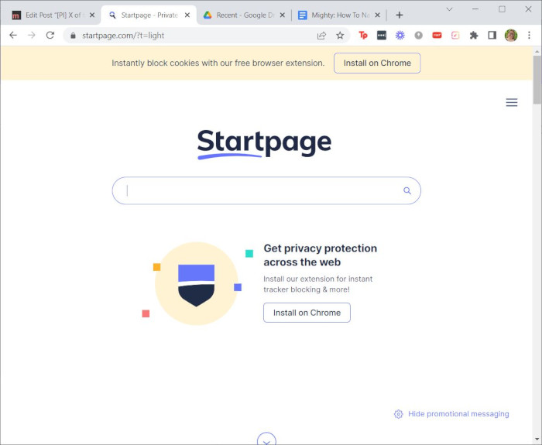Close the Google Drive tab
This screenshot has height=445, width=542.
tap(283, 15)
